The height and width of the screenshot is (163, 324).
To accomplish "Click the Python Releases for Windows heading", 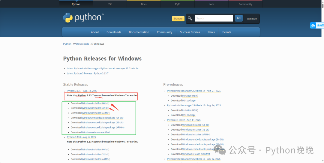I will point(102,59).
